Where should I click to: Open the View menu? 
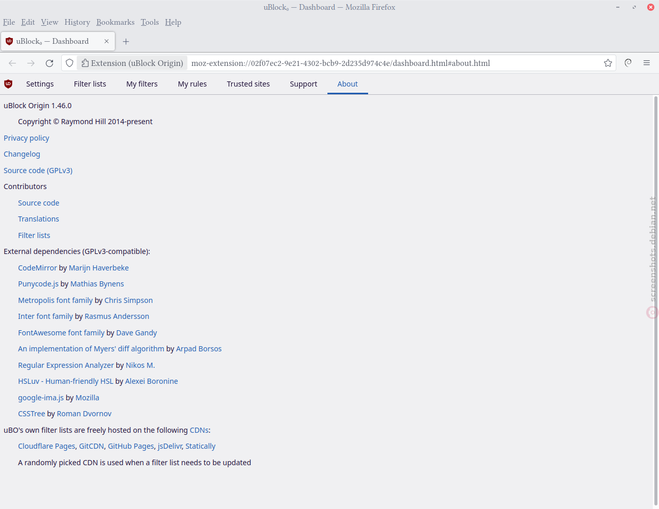coord(49,22)
